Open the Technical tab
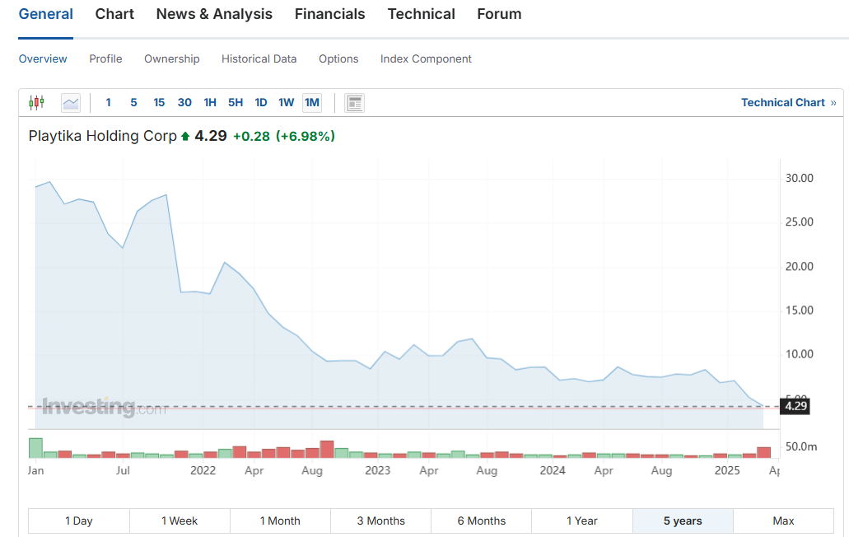Screen dimensions: 849x537 coord(422,14)
